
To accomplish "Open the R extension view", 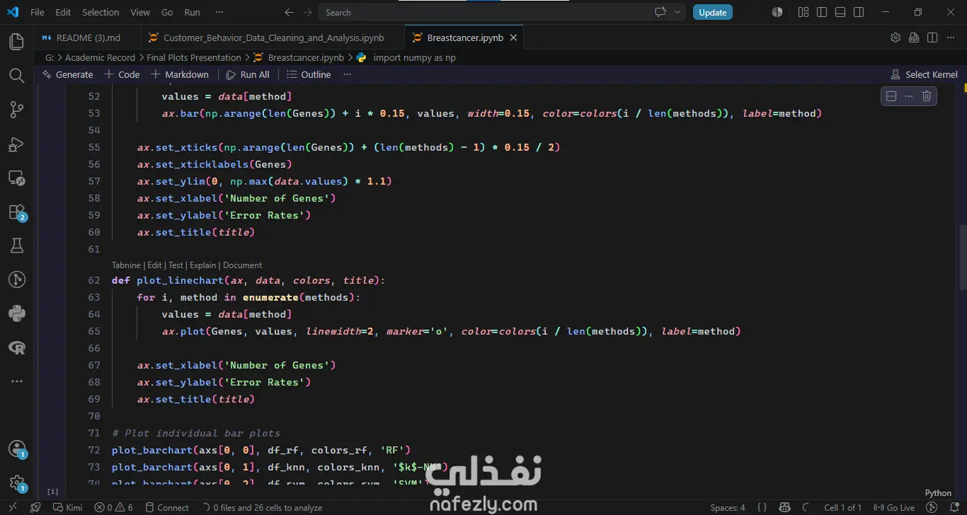I will pos(16,347).
